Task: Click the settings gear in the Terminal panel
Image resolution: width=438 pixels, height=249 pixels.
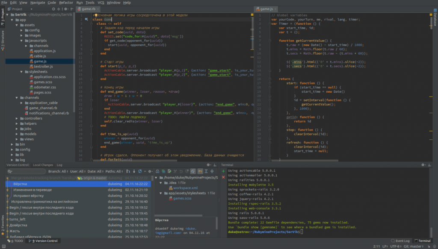Action: click(423, 165)
